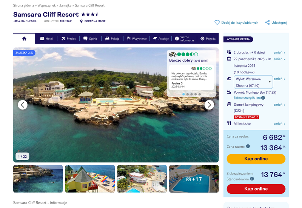Click info icon beside Cena razem

pos(248,146)
